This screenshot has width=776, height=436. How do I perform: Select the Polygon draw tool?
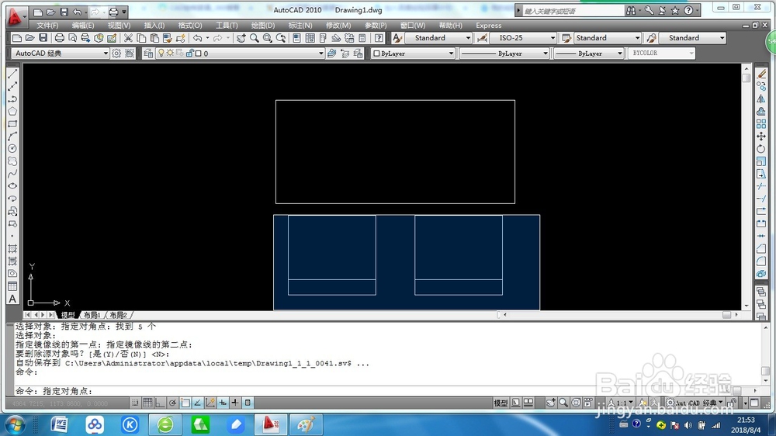pos(12,112)
